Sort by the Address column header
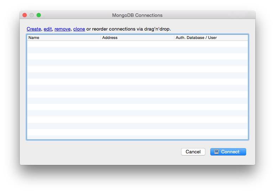275x193 pixels. pyautogui.click(x=137, y=38)
